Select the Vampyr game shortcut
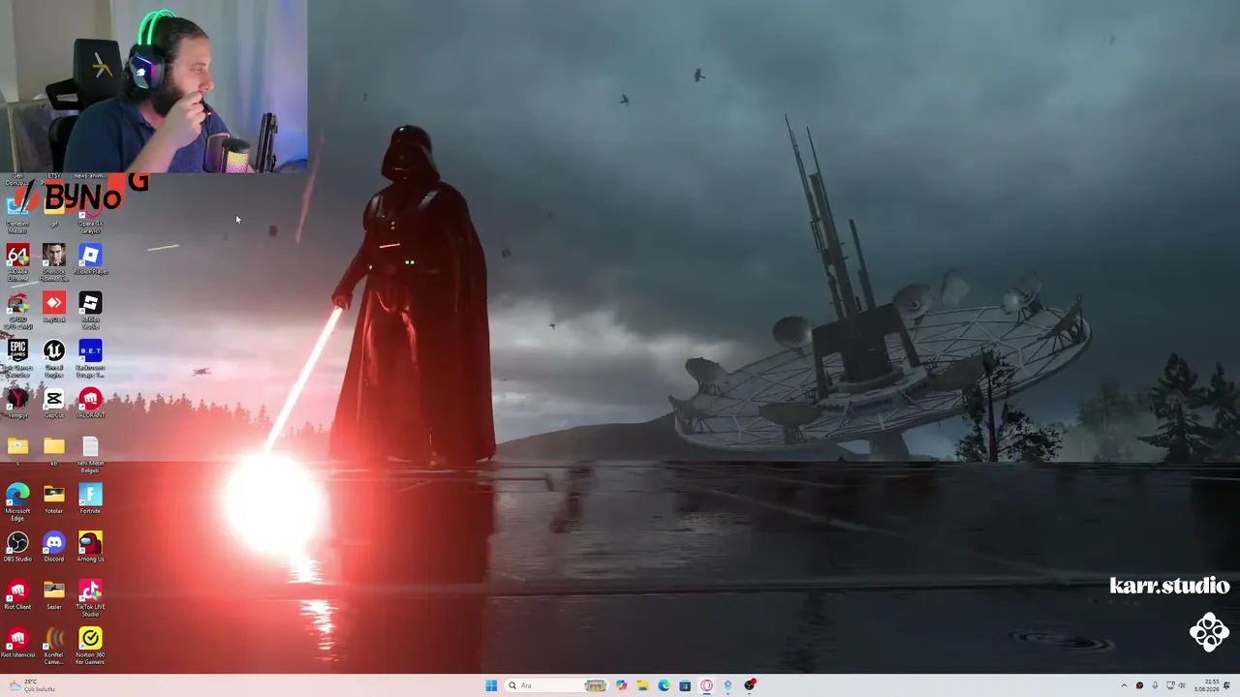The width and height of the screenshot is (1240, 697). pos(17,403)
